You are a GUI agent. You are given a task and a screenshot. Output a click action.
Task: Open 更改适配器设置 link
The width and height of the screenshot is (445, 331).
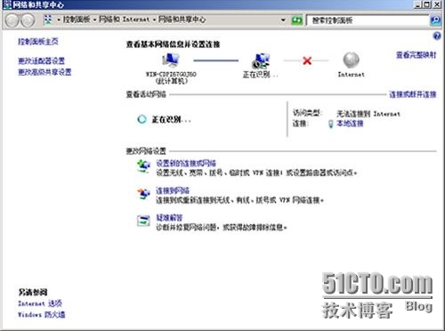tap(41, 61)
